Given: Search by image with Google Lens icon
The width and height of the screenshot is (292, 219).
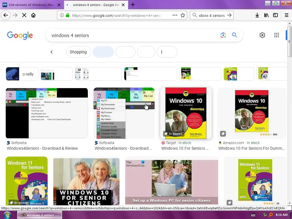Looking at the screenshot, I should tap(223, 35).
